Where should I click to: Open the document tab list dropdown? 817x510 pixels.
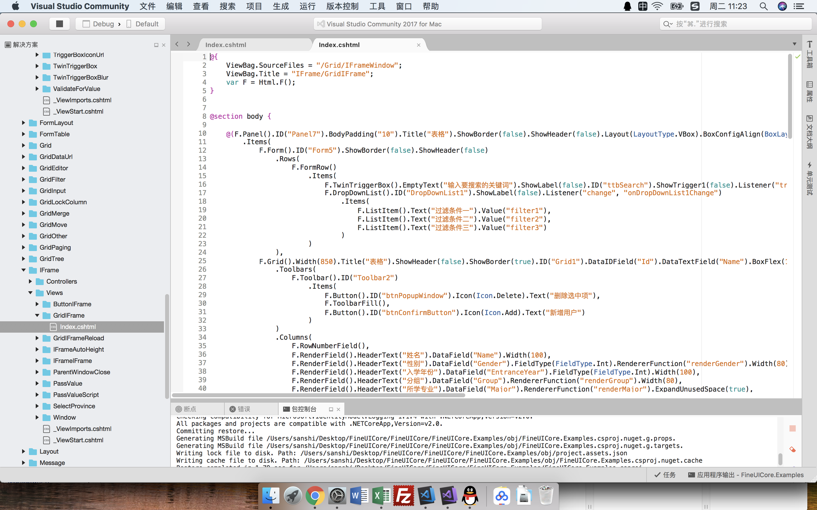(794, 44)
